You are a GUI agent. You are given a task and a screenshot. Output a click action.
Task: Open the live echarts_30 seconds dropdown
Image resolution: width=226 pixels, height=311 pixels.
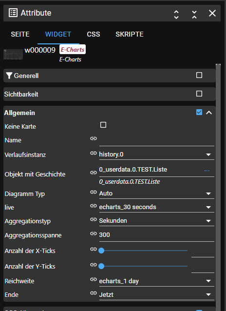(x=157, y=207)
